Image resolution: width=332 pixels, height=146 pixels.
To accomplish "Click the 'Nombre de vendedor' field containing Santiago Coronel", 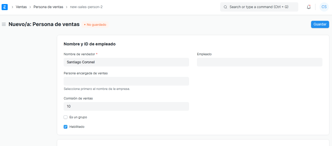I will click(x=126, y=62).
